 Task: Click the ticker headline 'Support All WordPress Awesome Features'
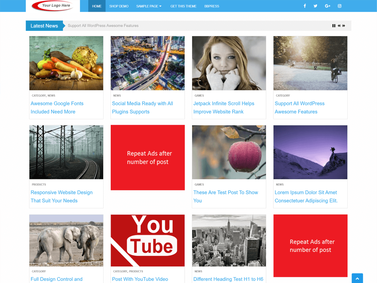pyautogui.click(x=103, y=26)
